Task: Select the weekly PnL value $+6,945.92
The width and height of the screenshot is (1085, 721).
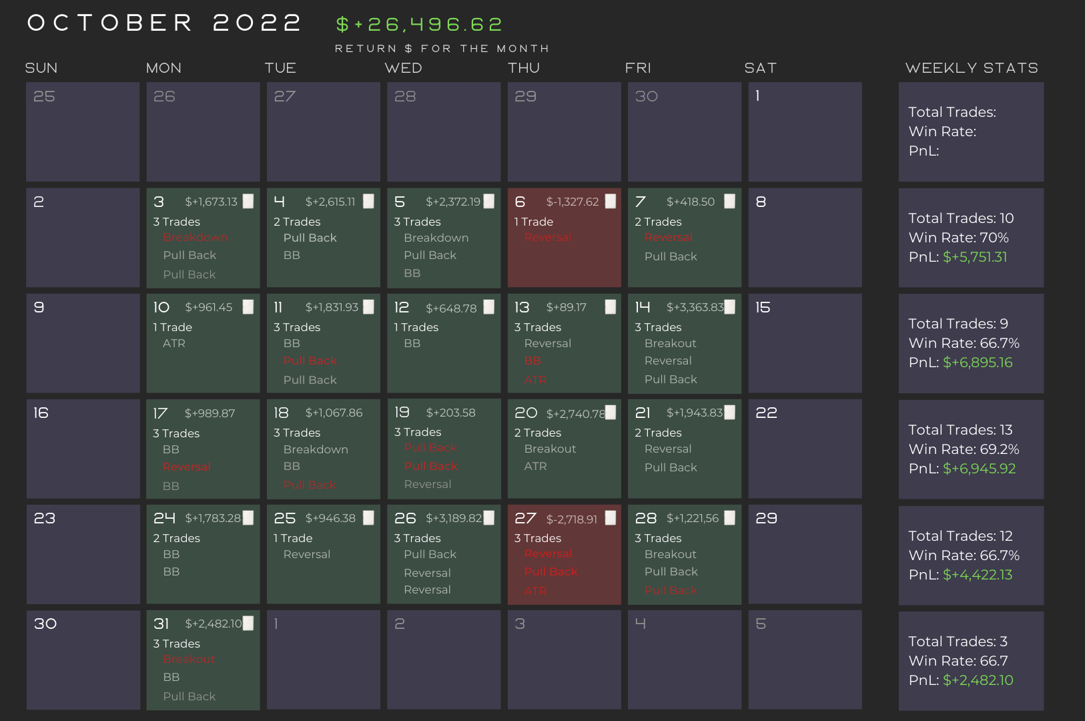Action: click(979, 469)
